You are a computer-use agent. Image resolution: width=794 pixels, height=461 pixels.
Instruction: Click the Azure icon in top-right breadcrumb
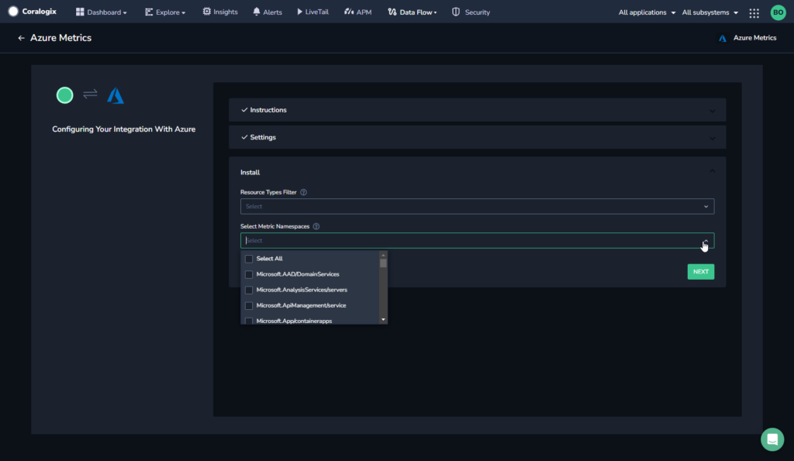[x=723, y=38]
